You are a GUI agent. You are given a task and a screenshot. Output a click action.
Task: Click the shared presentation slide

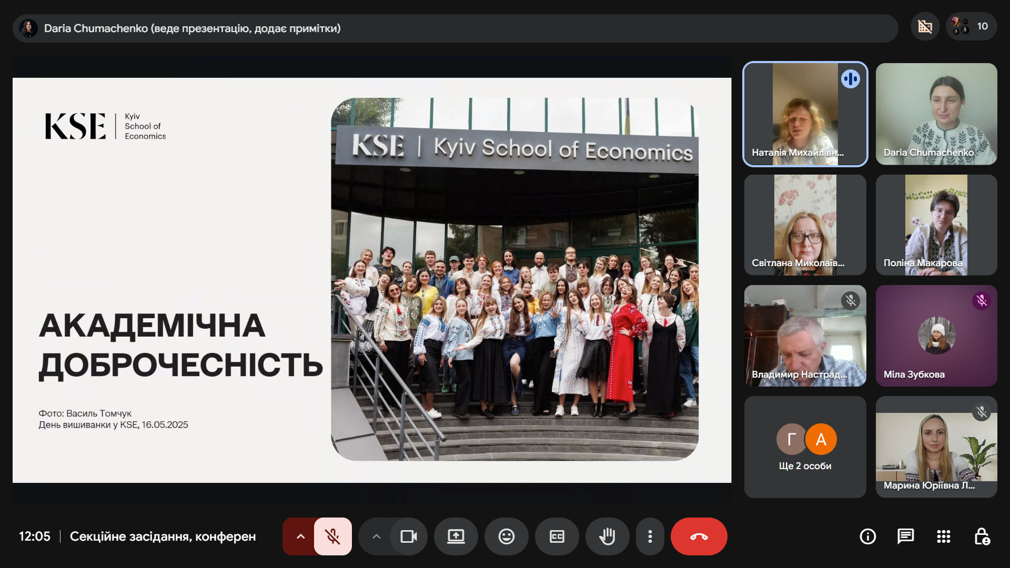pyautogui.click(x=372, y=280)
